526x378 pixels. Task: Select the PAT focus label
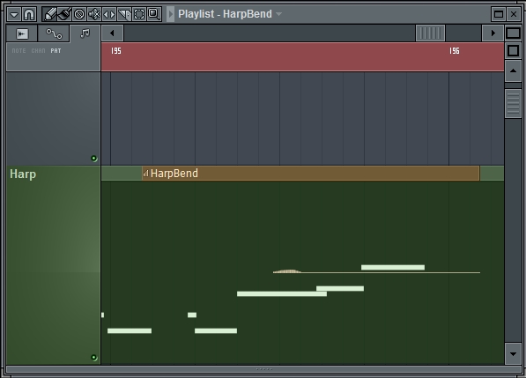(x=56, y=50)
